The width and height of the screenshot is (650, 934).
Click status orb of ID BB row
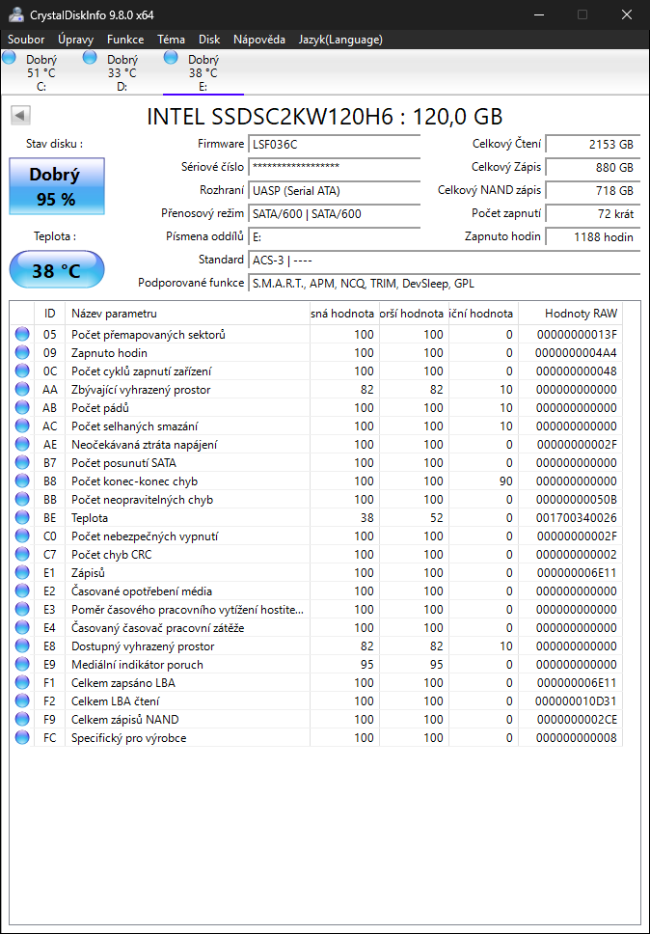(22, 500)
